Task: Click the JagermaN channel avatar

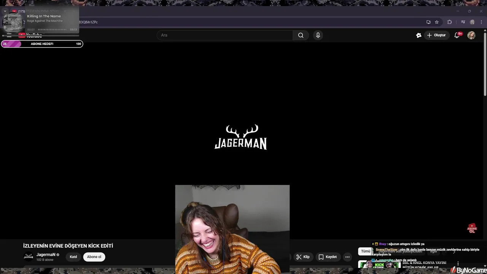Action: coord(29,257)
